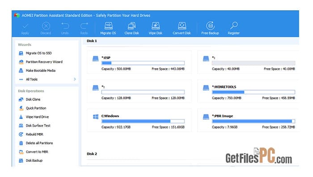Select the 40.00MB unnamed partition usage bar
The width and height of the screenshot is (313, 177).
254,63
